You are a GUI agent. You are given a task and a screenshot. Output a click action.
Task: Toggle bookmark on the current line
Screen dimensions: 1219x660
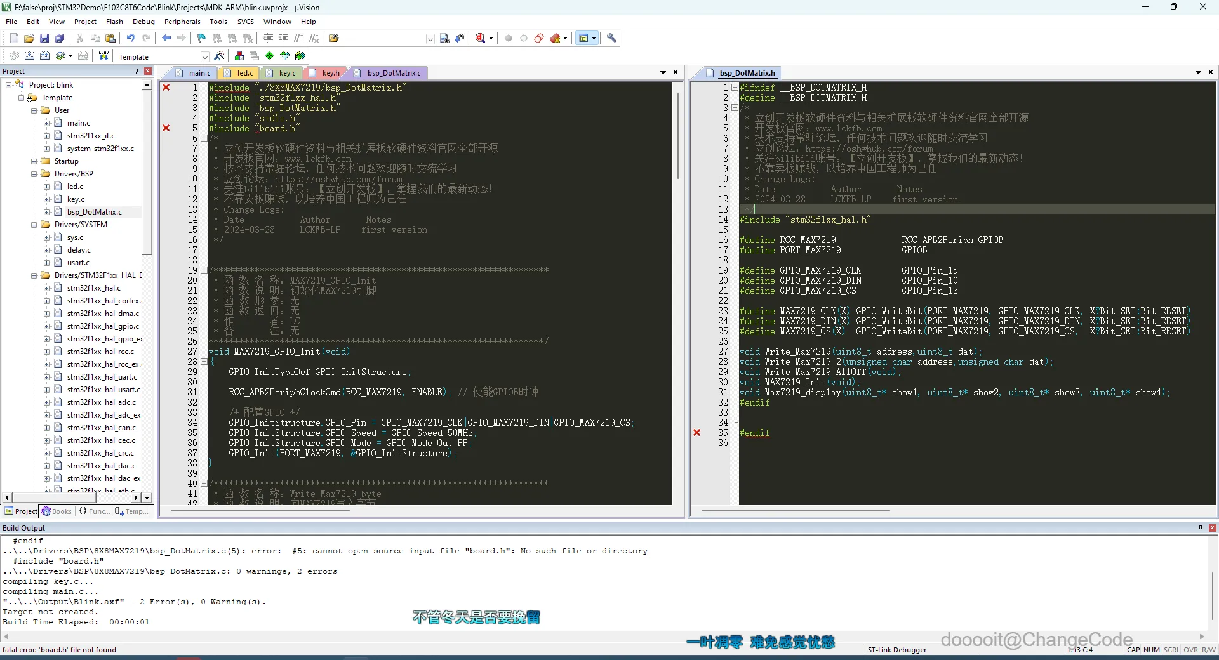pos(201,38)
